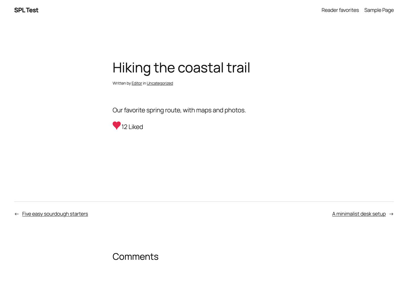The width and height of the screenshot is (408, 283).
Task: Open the Five easy sourdough starters post
Action: (x=55, y=214)
